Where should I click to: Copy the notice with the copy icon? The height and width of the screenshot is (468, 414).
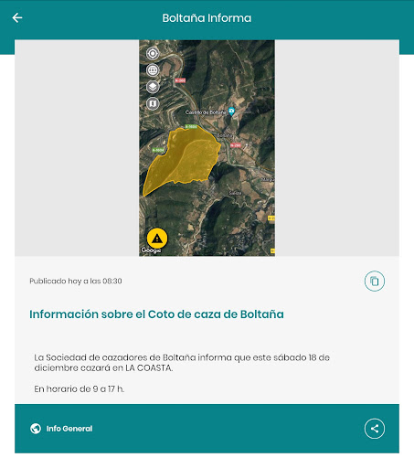click(375, 281)
